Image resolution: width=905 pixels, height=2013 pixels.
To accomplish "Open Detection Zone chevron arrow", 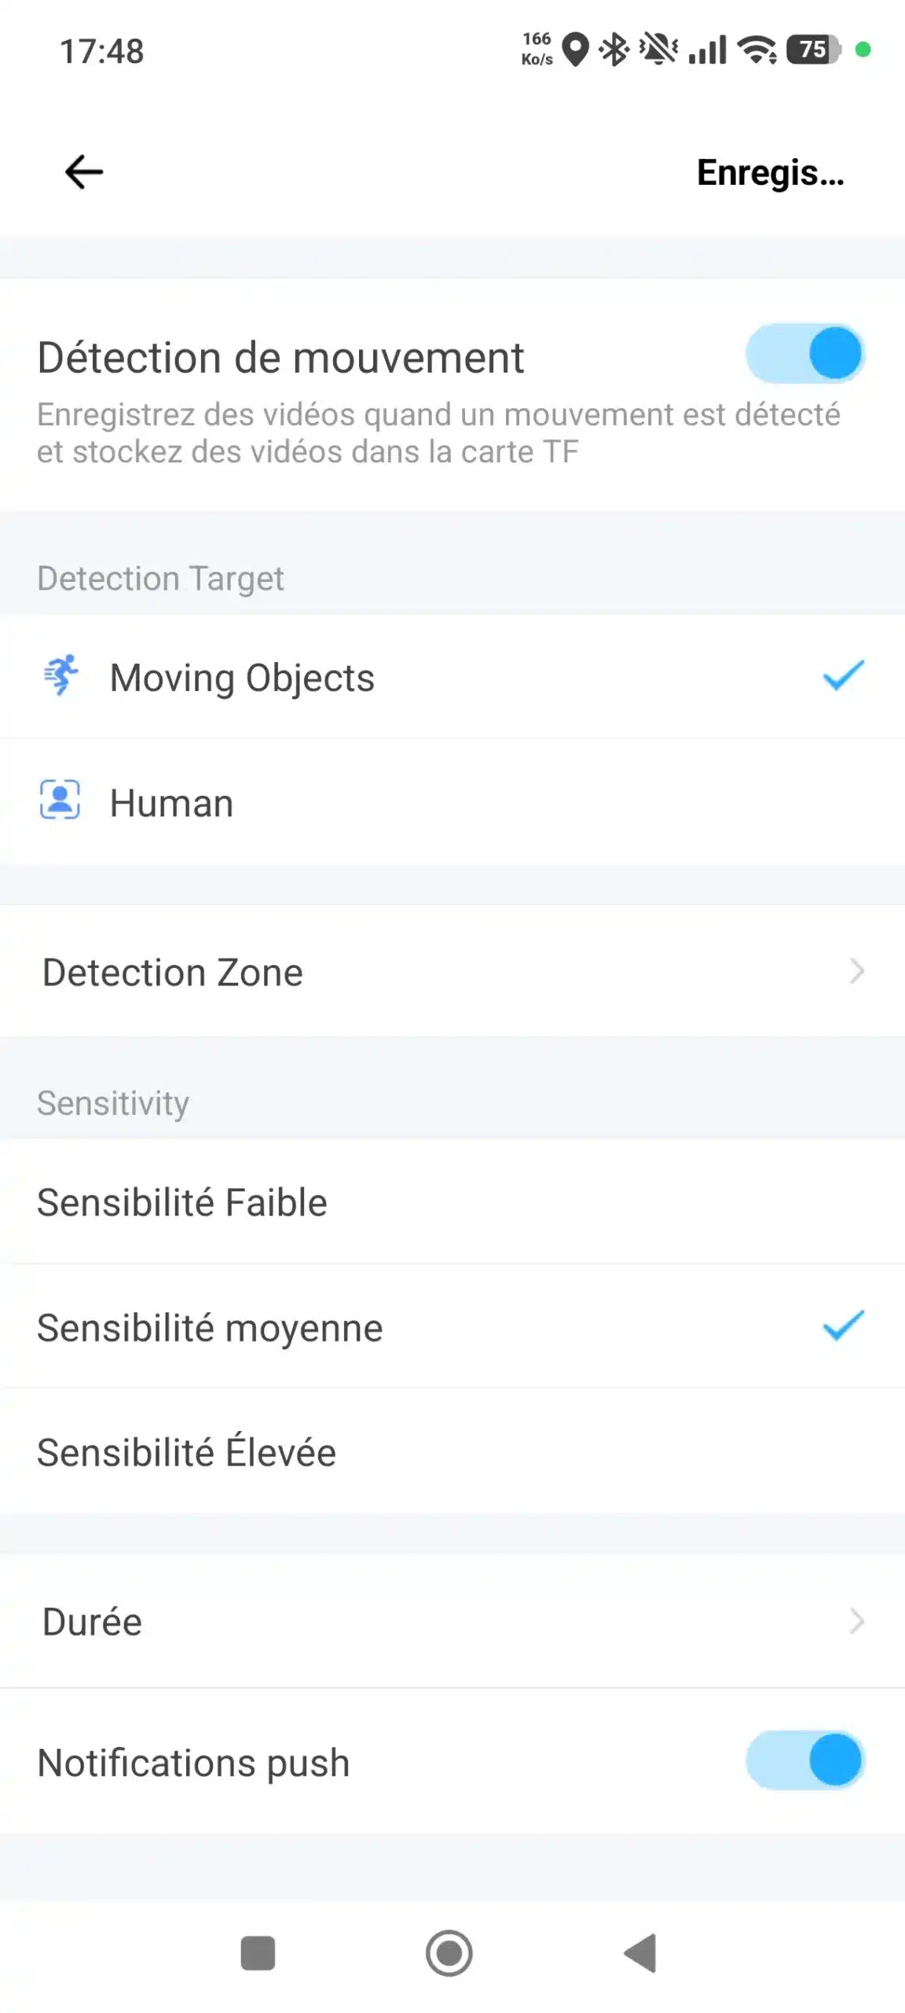I will tap(856, 972).
